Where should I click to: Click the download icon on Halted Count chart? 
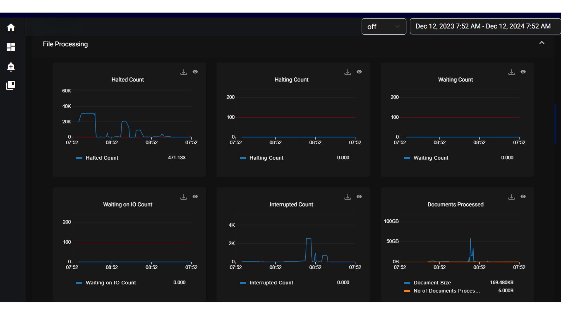pyautogui.click(x=183, y=72)
